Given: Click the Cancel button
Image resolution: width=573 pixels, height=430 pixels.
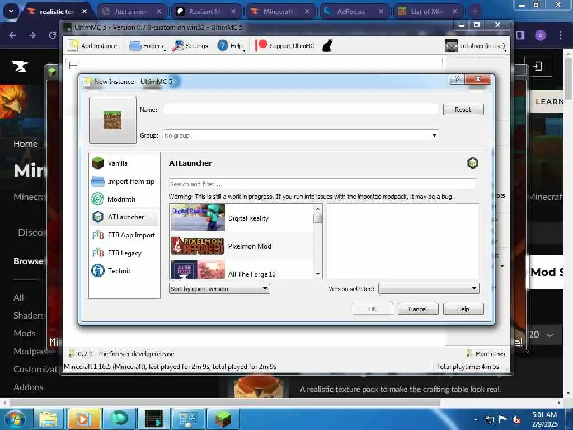Looking at the screenshot, I should pyautogui.click(x=417, y=309).
